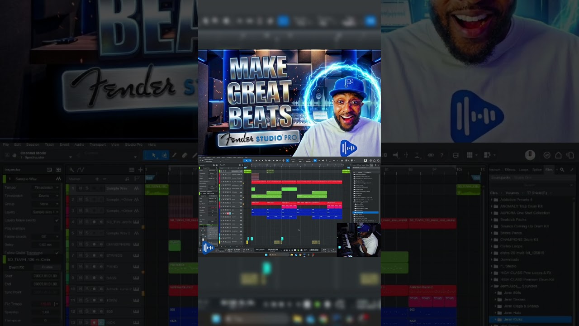This screenshot has height=326, width=579.
Task: Open the Splice tab in right backdrop browser
Action: click(537, 170)
